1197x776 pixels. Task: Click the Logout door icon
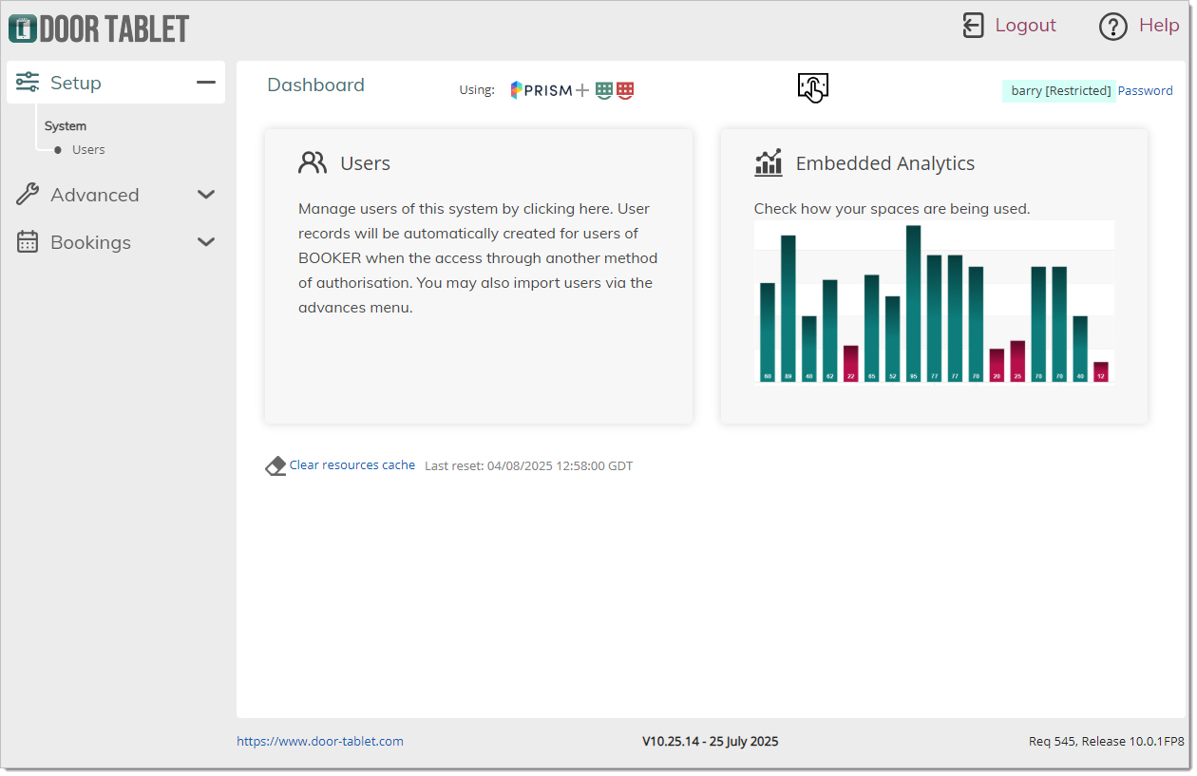pos(973,26)
